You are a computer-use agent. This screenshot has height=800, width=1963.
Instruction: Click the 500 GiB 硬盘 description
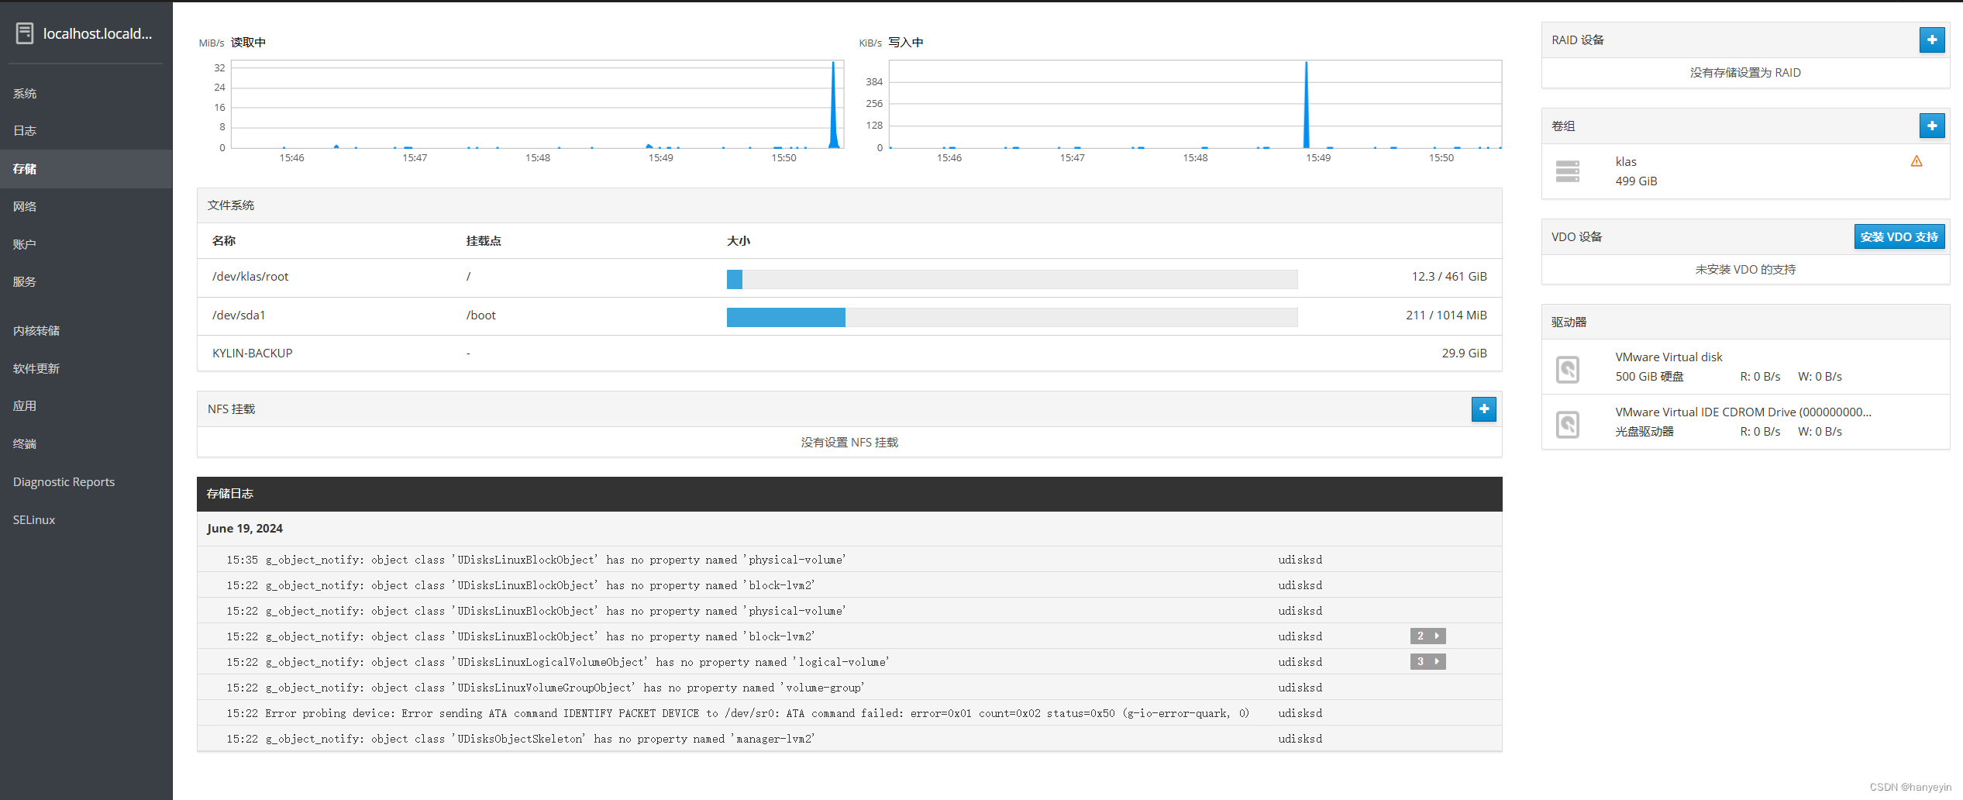(x=1649, y=376)
